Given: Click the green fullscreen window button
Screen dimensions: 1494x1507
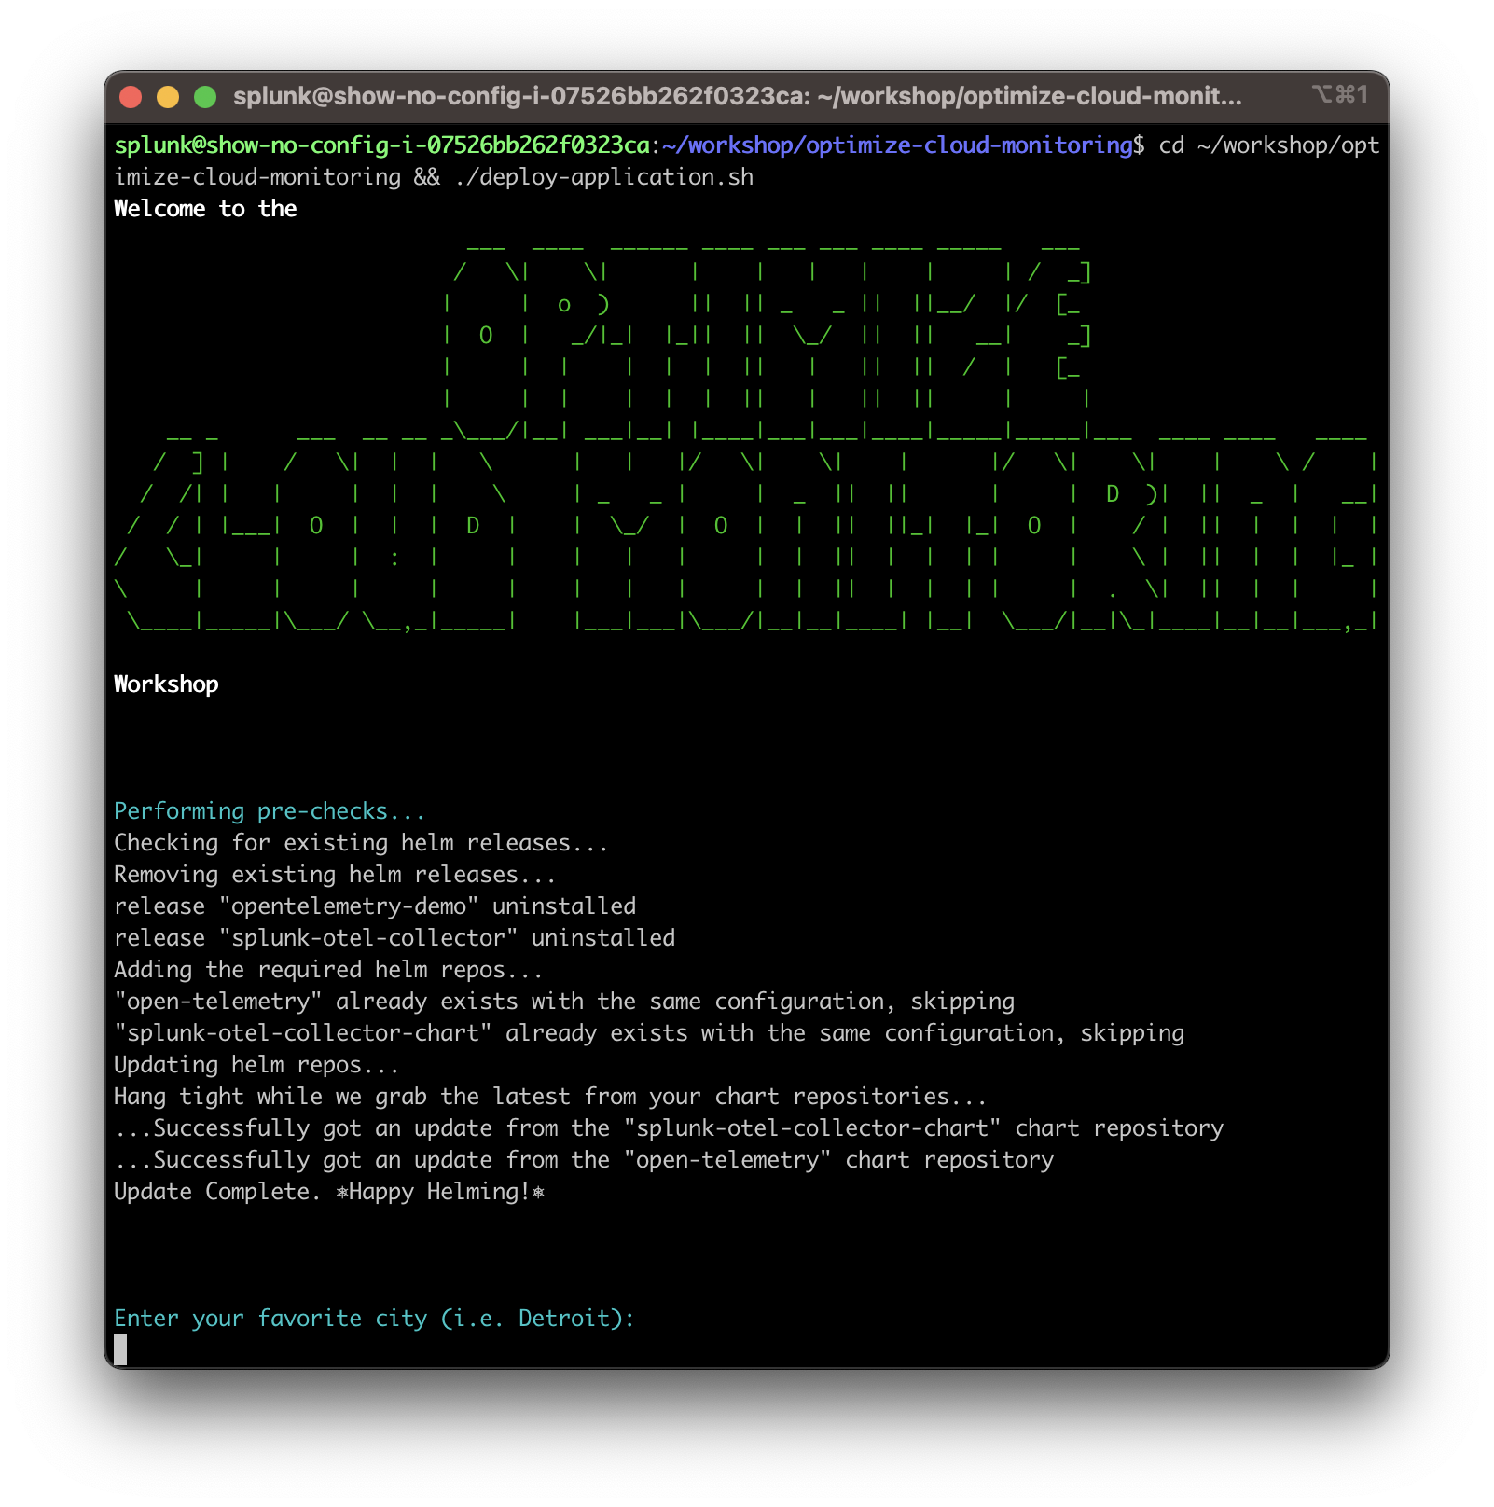Looking at the screenshot, I should click(205, 97).
